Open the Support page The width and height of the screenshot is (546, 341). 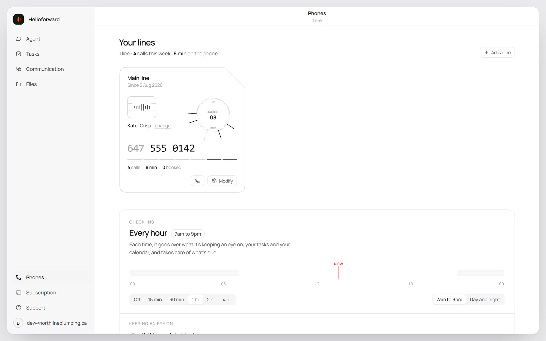point(52,308)
